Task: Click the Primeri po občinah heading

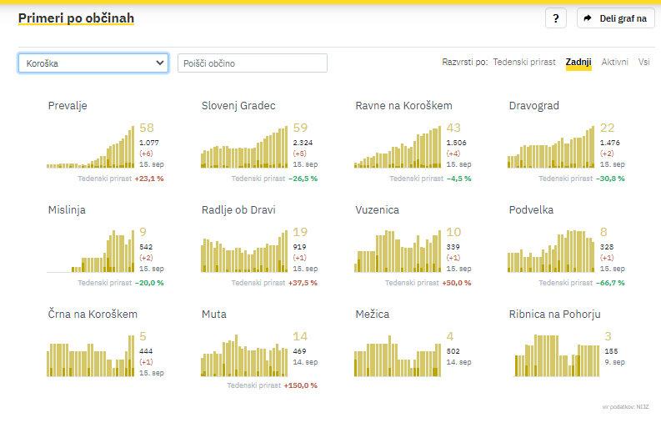Action: [x=76, y=18]
